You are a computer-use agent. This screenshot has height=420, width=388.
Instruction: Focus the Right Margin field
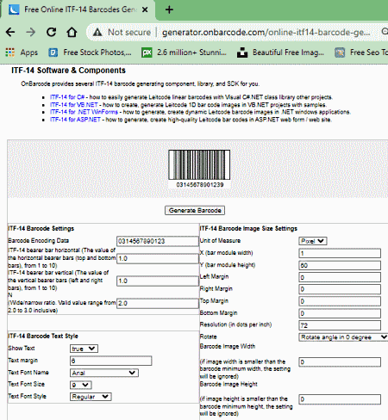tap(340, 289)
